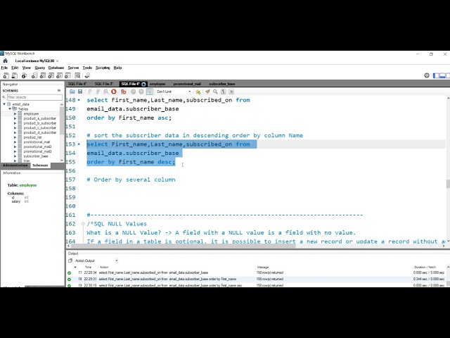
Task: Go to the Workbench home screen
Action: click(x=5, y=61)
